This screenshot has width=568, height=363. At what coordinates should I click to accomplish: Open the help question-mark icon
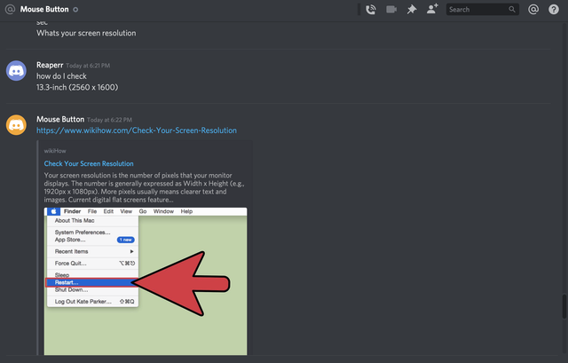554,10
